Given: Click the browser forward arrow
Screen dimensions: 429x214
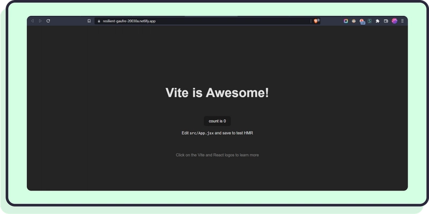Looking at the screenshot, I should pyautogui.click(x=40, y=21).
